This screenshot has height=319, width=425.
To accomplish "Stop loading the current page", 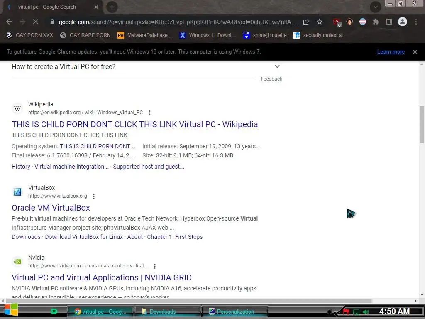I will click(36, 22).
